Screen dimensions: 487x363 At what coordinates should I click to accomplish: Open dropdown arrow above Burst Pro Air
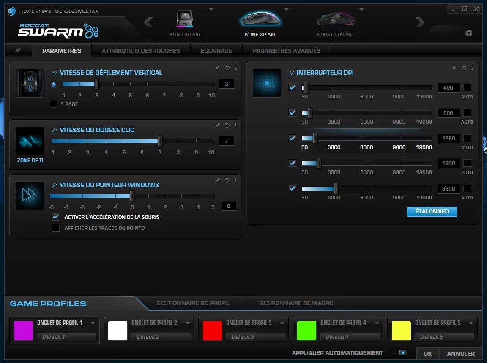[x=361, y=10]
